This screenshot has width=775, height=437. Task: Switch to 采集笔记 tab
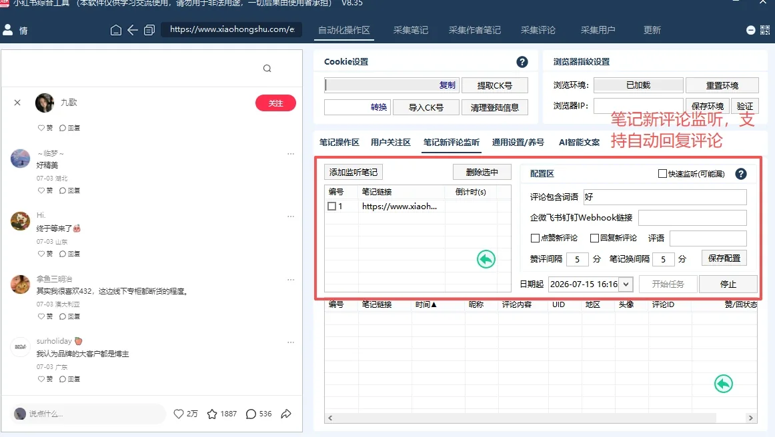coord(411,30)
